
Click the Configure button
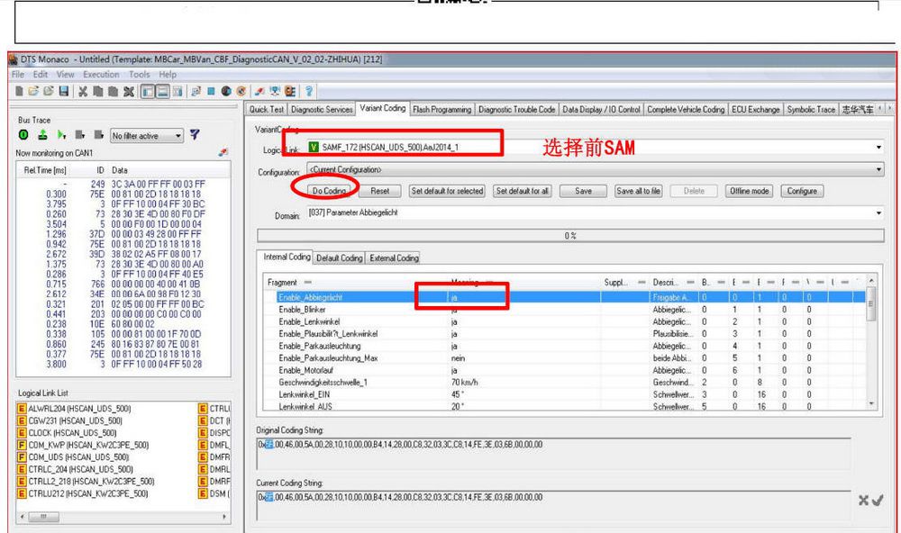[x=802, y=191]
